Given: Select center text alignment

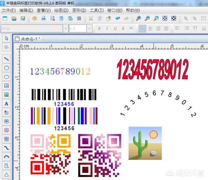Looking at the screenshot, I should 150,29.
